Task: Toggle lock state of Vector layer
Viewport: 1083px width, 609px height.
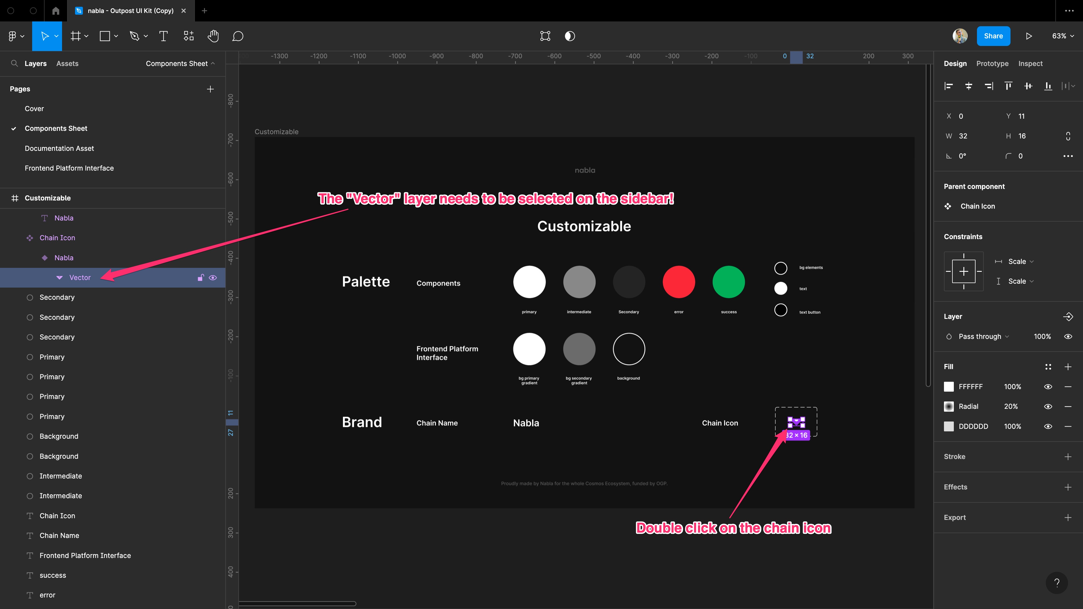Action: point(200,277)
